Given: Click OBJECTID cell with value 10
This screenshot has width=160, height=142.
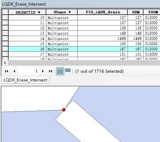Looking at the screenshot, I should [27, 17].
